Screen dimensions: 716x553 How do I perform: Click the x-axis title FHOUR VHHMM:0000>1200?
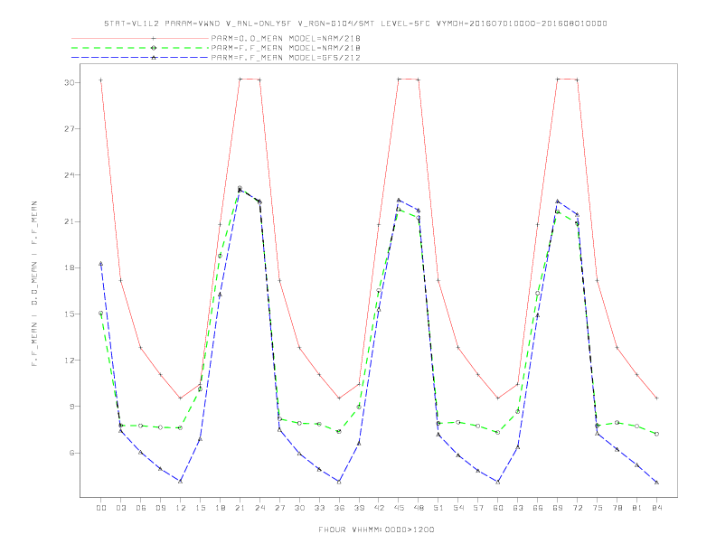pos(376,530)
